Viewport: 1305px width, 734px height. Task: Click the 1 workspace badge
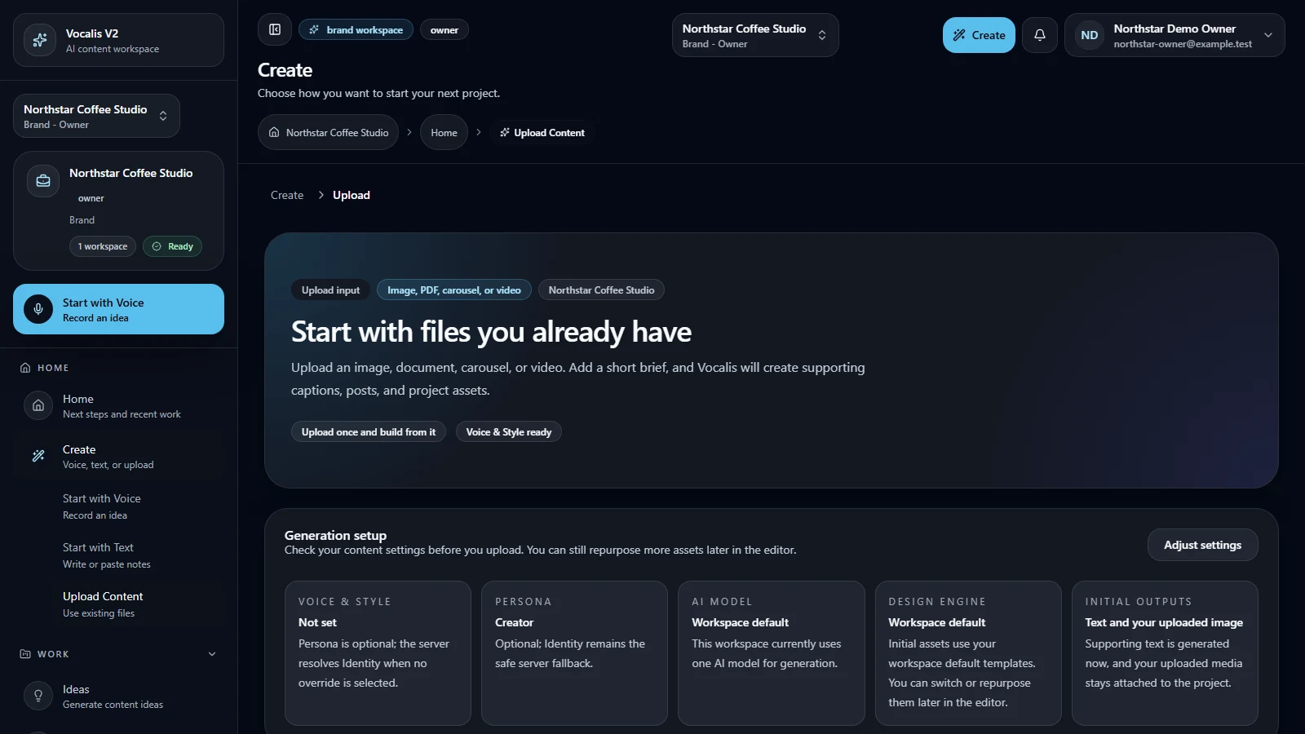click(x=103, y=246)
